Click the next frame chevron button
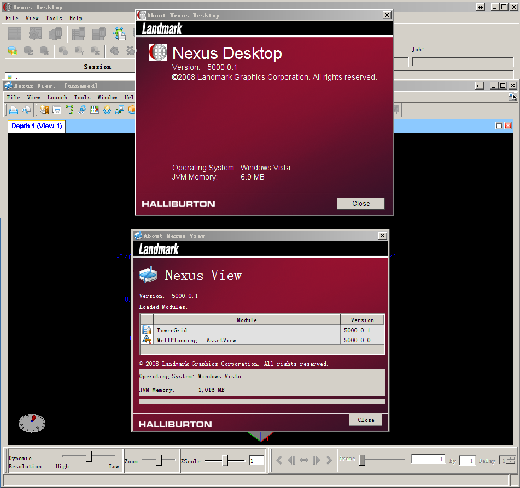 pos(329,460)
